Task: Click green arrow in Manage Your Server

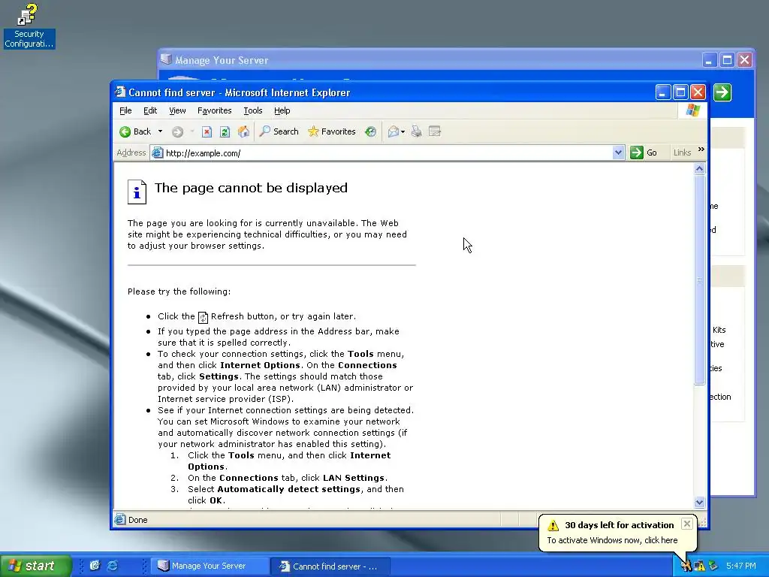Action: click(x=722, y=92)
